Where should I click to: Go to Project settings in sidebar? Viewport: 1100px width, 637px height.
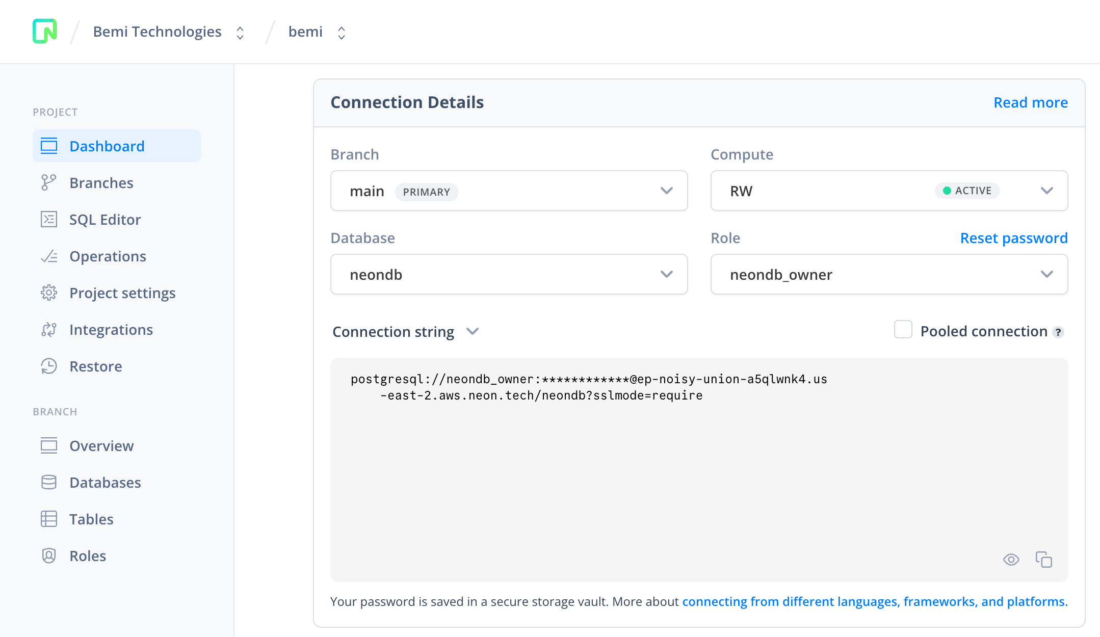[122, 293]
